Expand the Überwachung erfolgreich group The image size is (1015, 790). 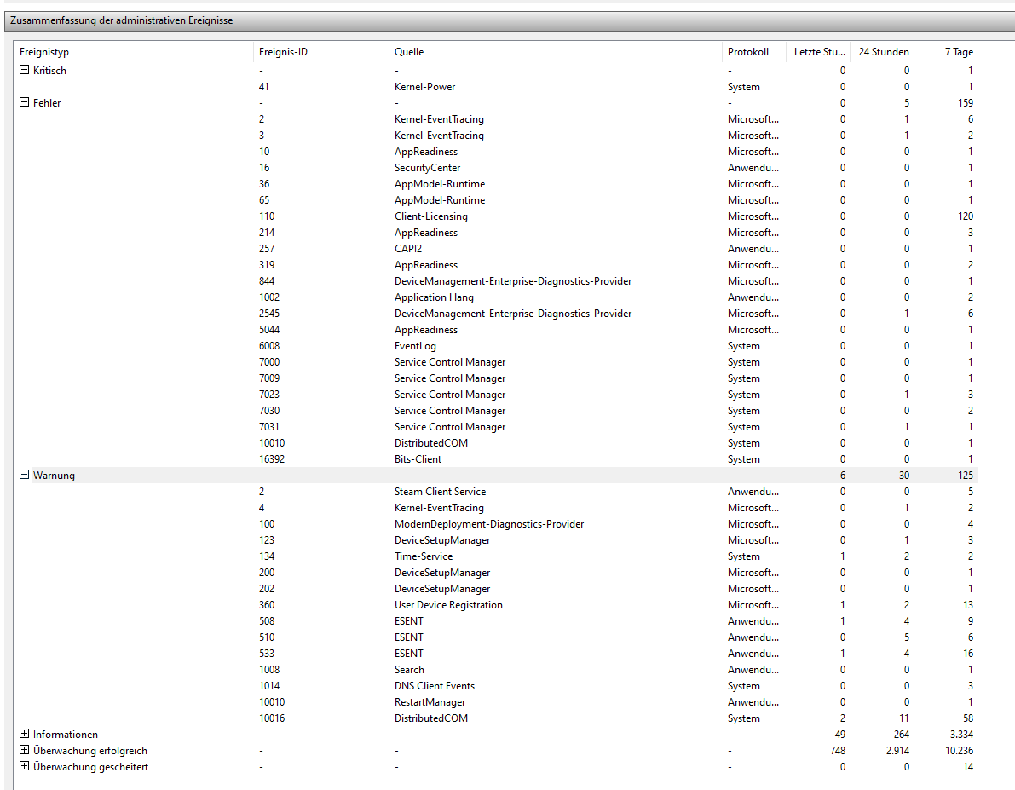point(24,750)
